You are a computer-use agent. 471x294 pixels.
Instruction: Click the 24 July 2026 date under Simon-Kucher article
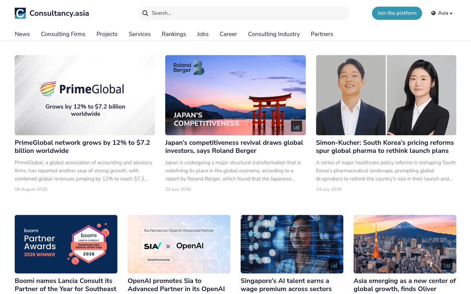pyautogui.click(x=329, y=189)
